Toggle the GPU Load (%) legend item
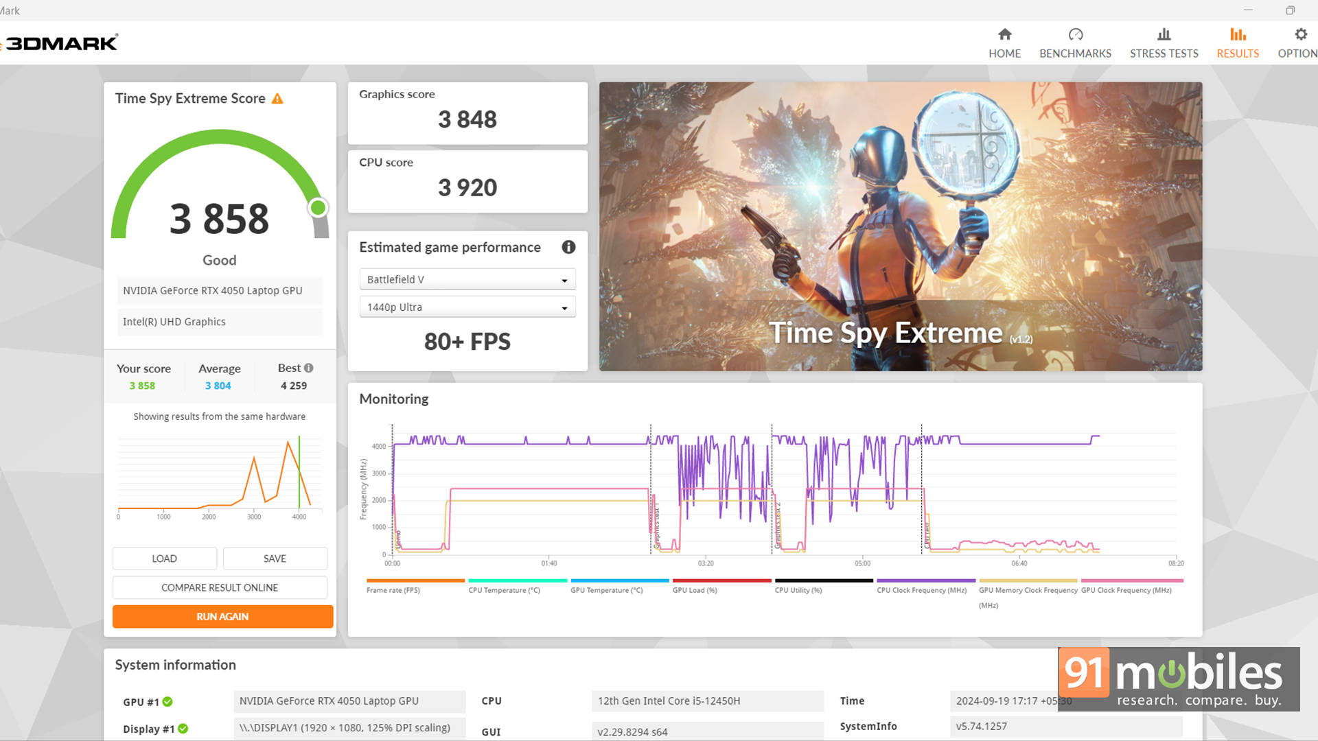The width and height of the screenshot is (1318, 741). [x=695, y=590]
